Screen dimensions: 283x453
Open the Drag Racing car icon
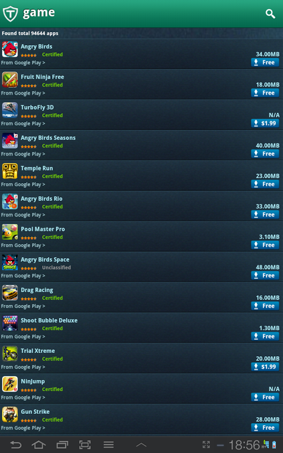click(10, 293)
